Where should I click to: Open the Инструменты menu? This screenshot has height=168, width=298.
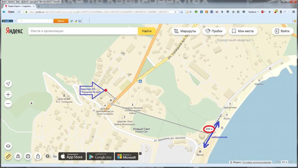tap(46, 1)
